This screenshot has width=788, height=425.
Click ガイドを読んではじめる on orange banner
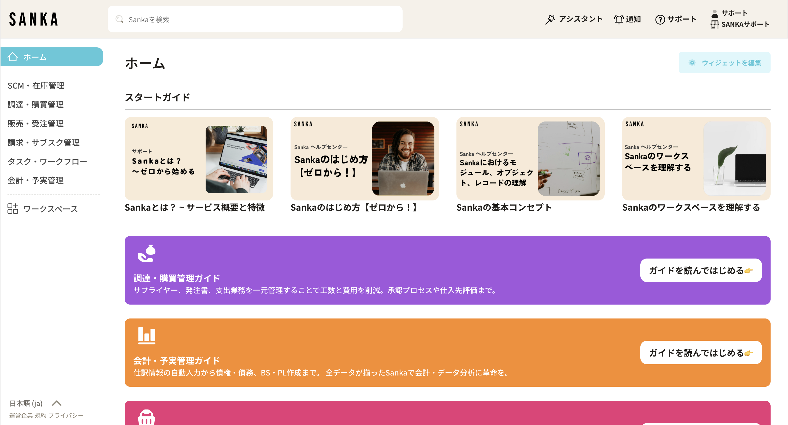[x=701, y=352]
